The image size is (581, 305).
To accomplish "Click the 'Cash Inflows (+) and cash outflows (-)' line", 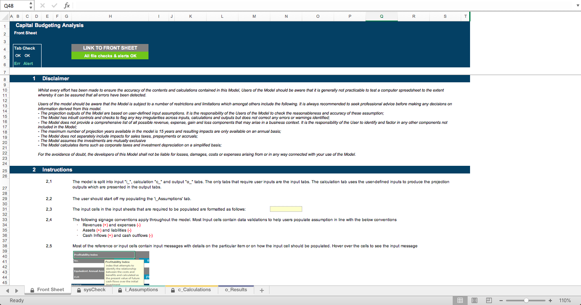I will (x=117, y=236).
